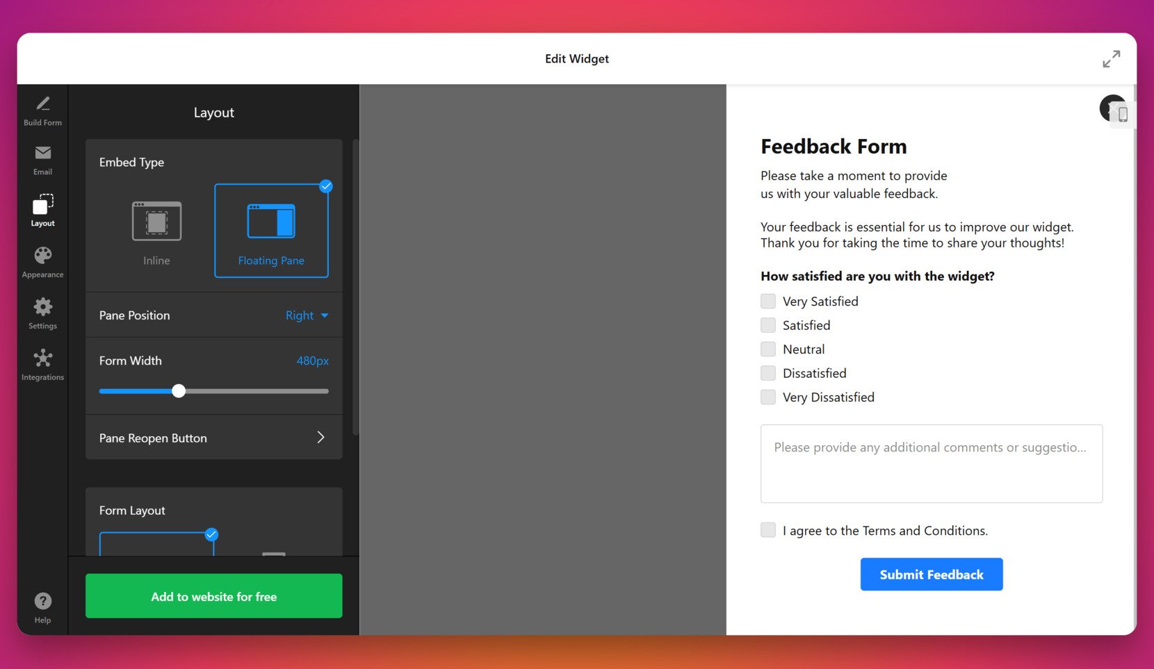Viewport: 1154px width, 669px height.
Task: Click the Form Width slider handle
Action: tap(179, 391)
